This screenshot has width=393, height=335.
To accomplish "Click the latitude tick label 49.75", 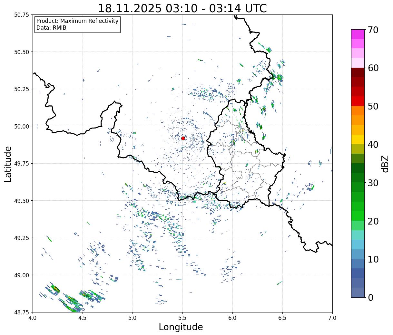I will click(22, 164).
